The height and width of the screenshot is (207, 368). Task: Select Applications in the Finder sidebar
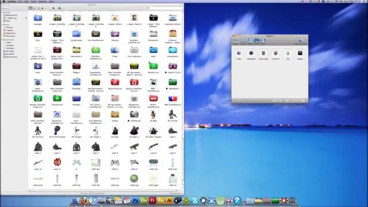click(x=10, y=33)
